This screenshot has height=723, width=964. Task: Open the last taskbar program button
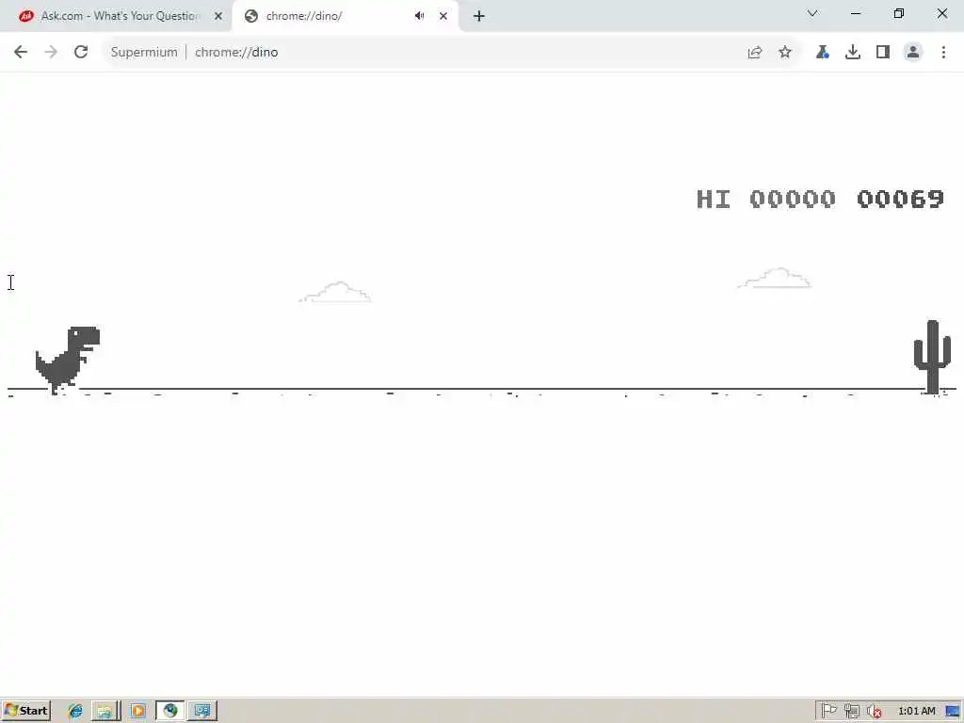pos(202,711)
